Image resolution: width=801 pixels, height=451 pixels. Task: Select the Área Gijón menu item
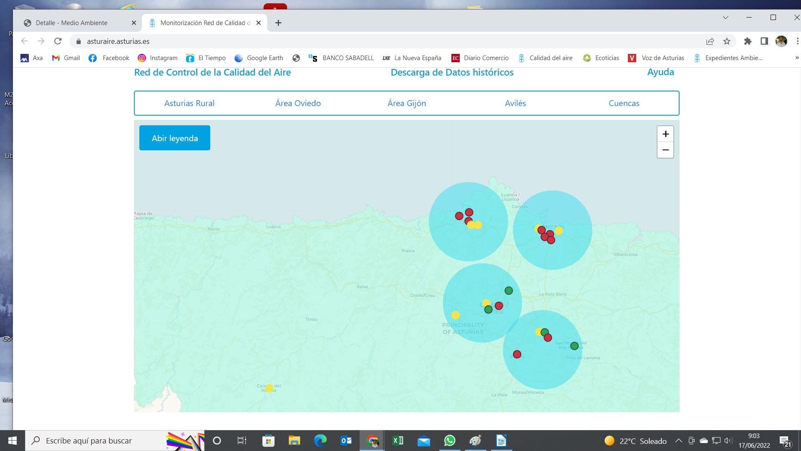click(x=406, y=103)
